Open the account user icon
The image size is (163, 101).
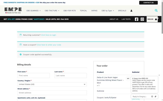[x=131, y=11]
